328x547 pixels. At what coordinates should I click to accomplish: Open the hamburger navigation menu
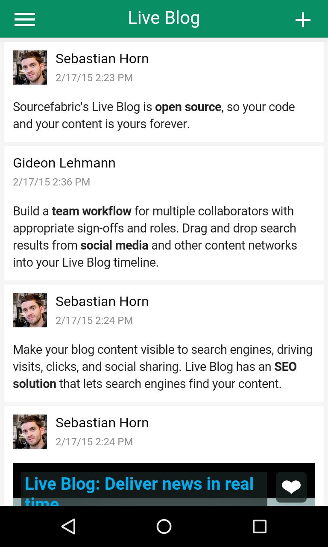(x=25, y=19)
